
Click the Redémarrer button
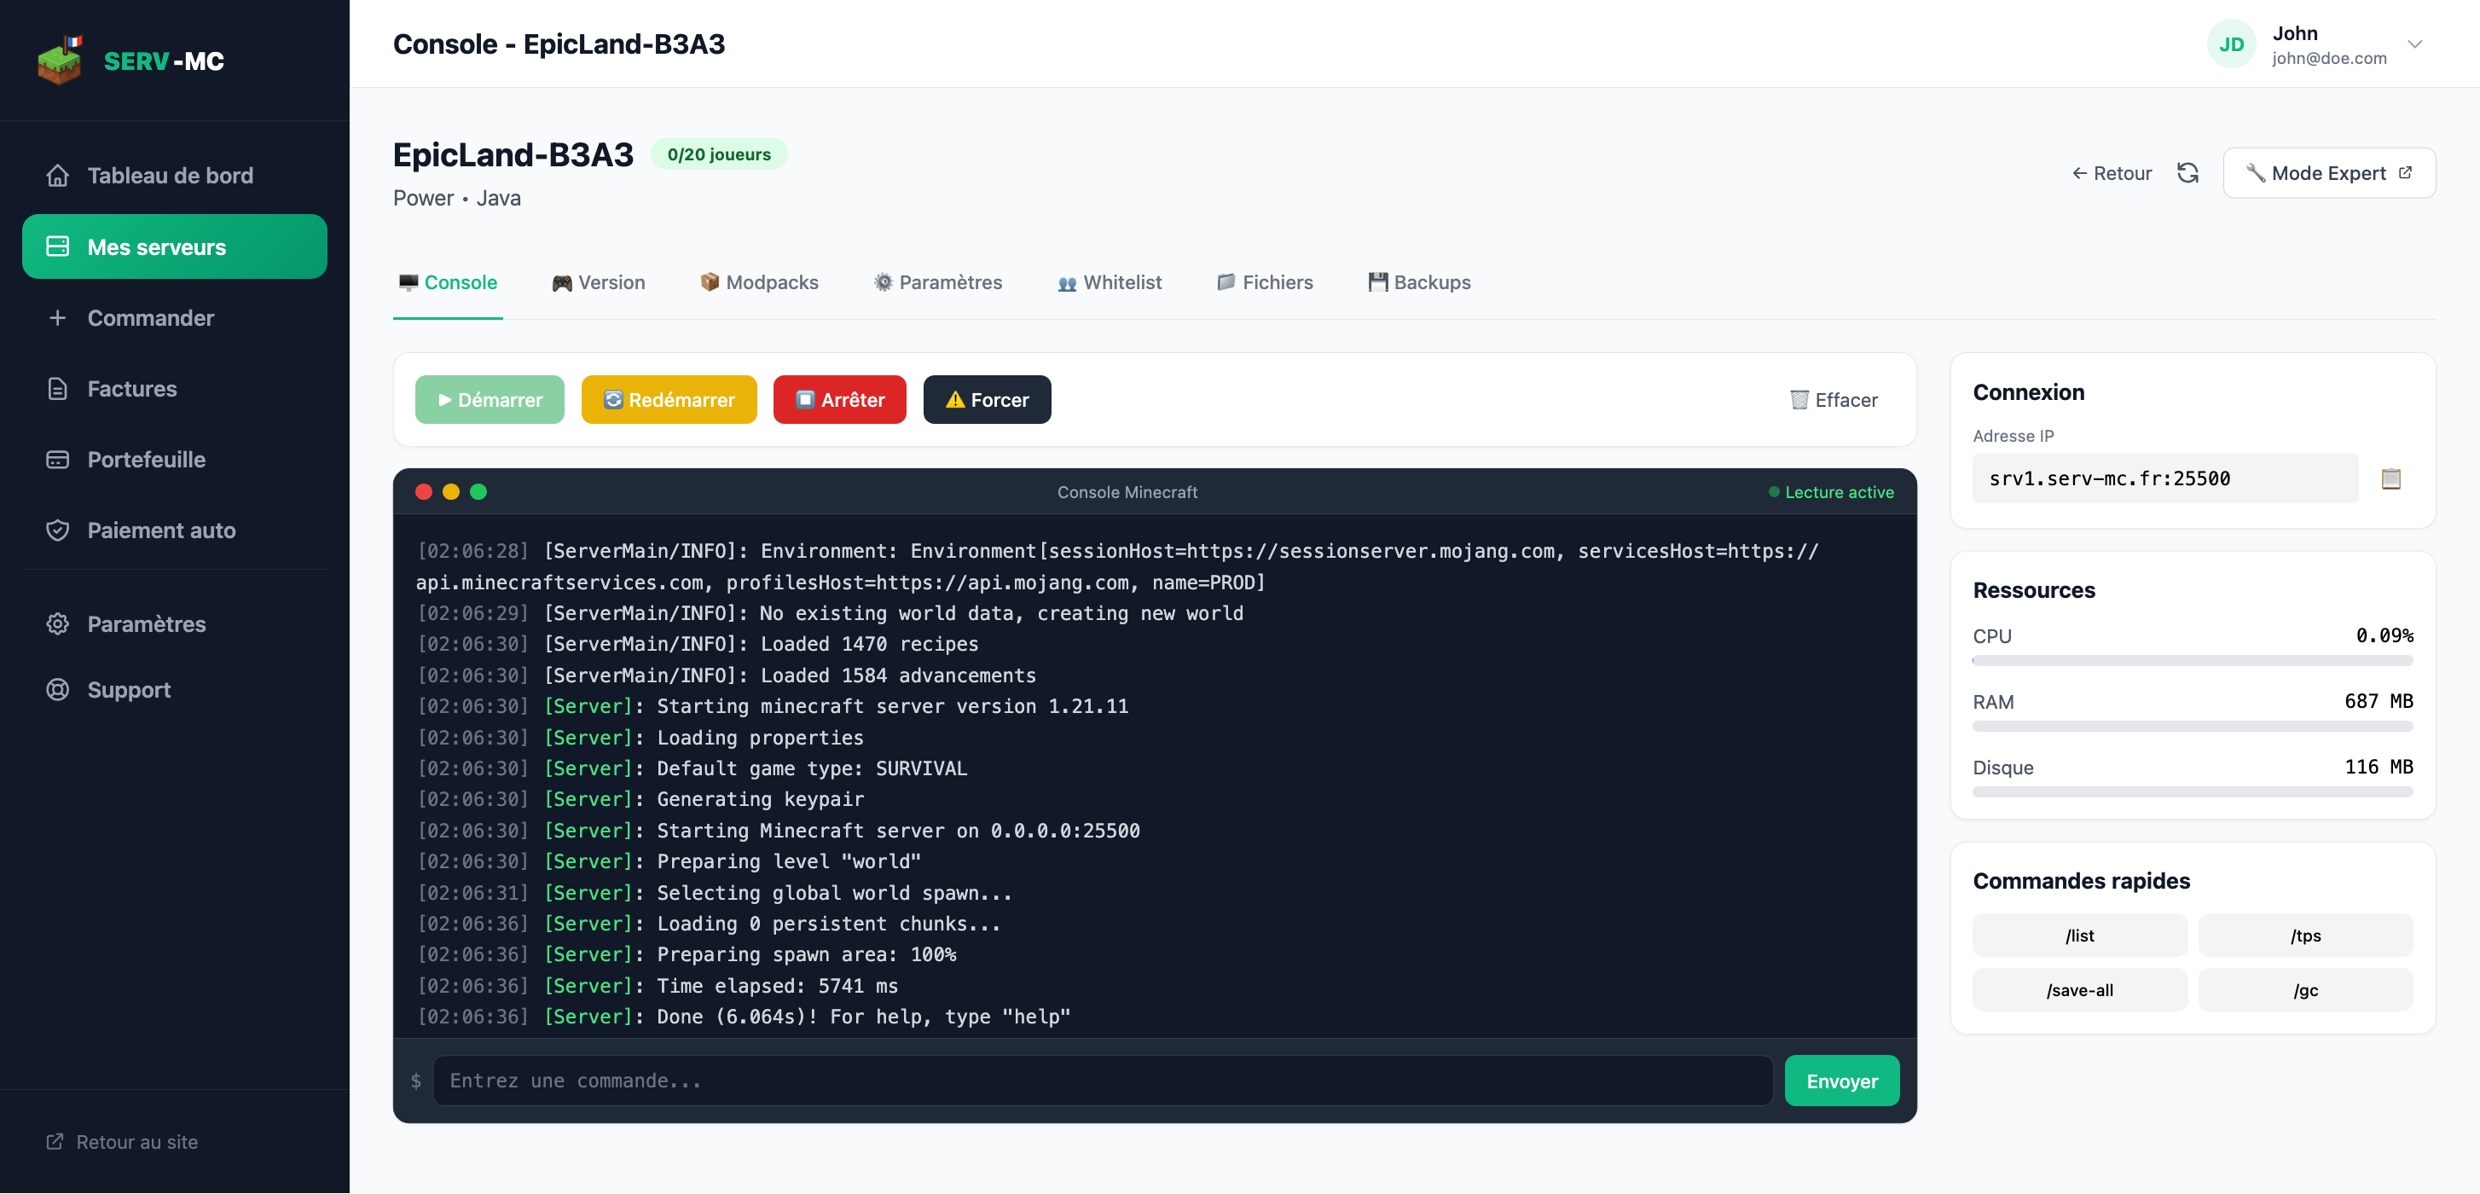pos(669,400)
